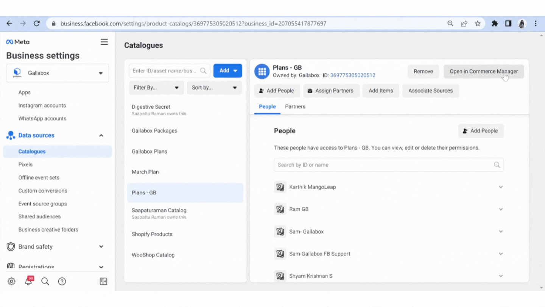Open the browser extensions puzzle icon
The width and height of the screenshot is (545, 307).
495,23
